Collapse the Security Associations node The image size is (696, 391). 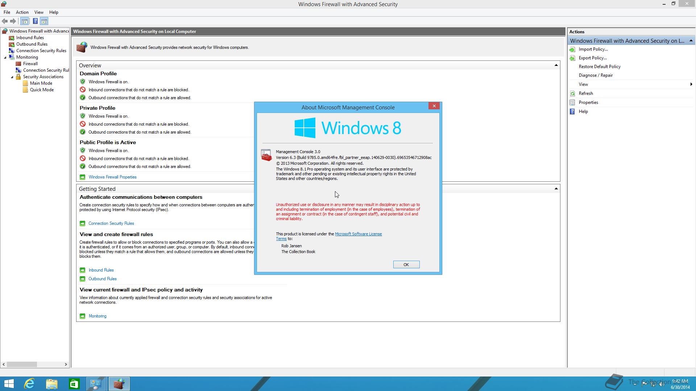[12, 77]
